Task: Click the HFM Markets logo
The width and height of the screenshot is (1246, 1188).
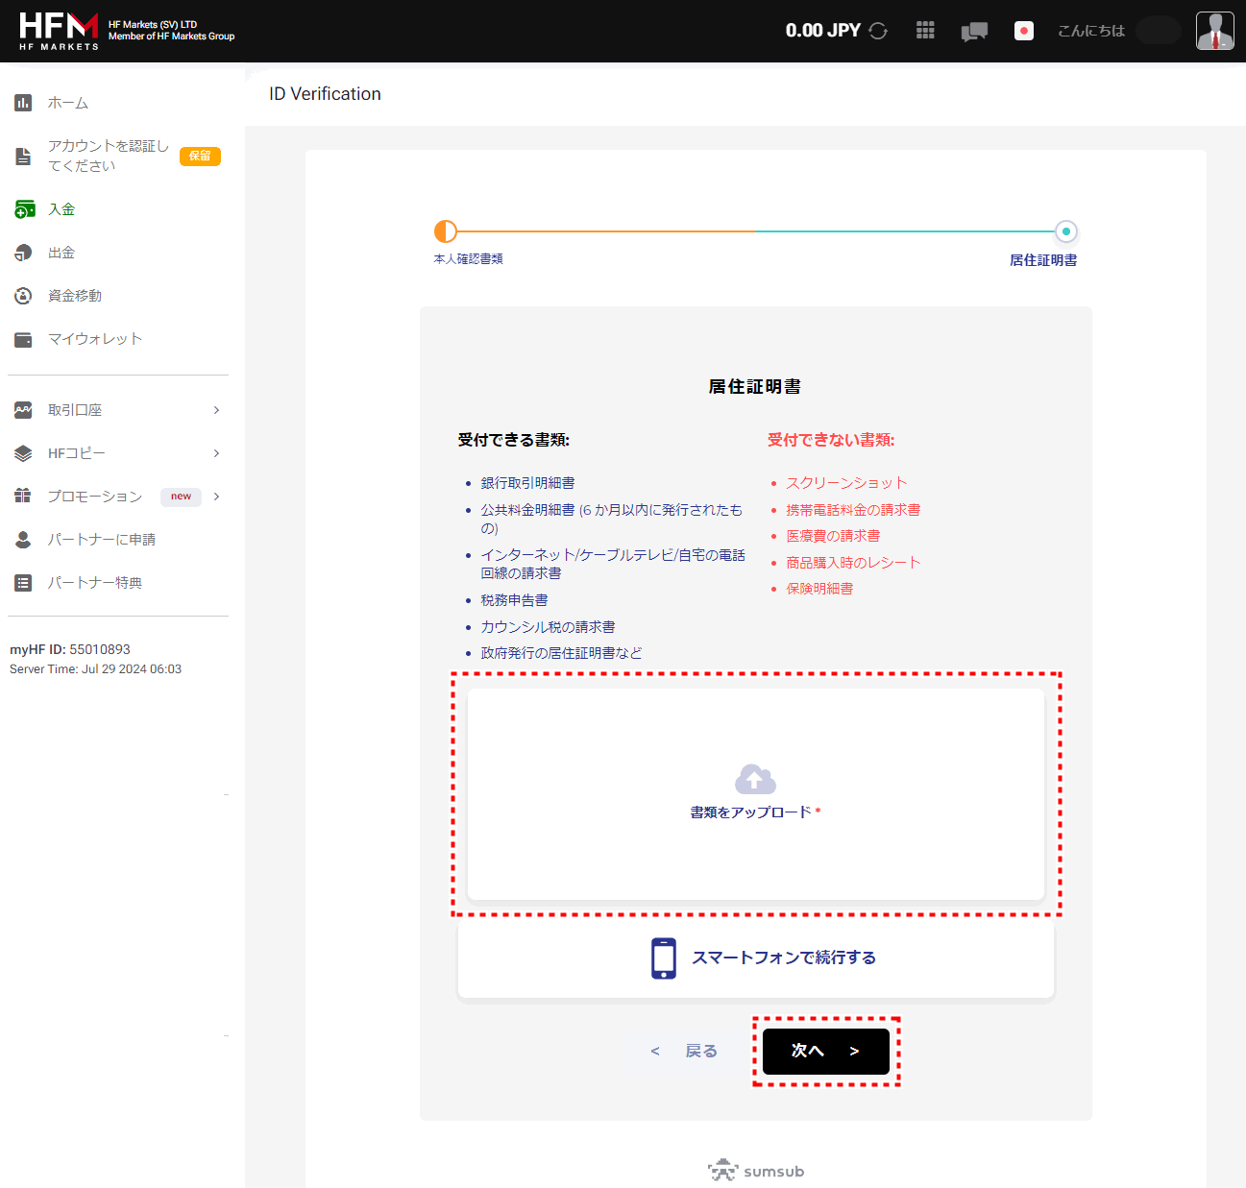Action: (x=59, y=31)
